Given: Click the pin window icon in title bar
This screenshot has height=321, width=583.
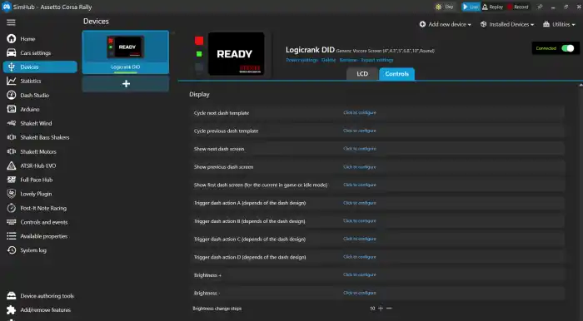Looking at the screenshot, I should (x=540, y=7).
